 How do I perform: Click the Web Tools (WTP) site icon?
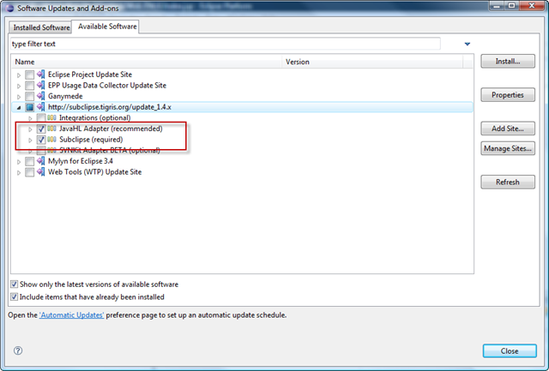coord(41,172)
